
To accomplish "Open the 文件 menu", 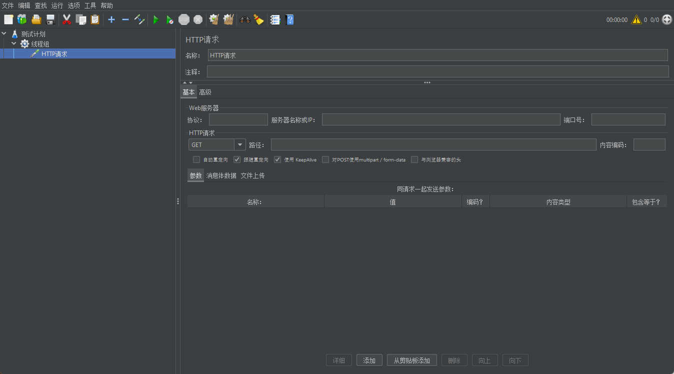I will coord(8,5).
